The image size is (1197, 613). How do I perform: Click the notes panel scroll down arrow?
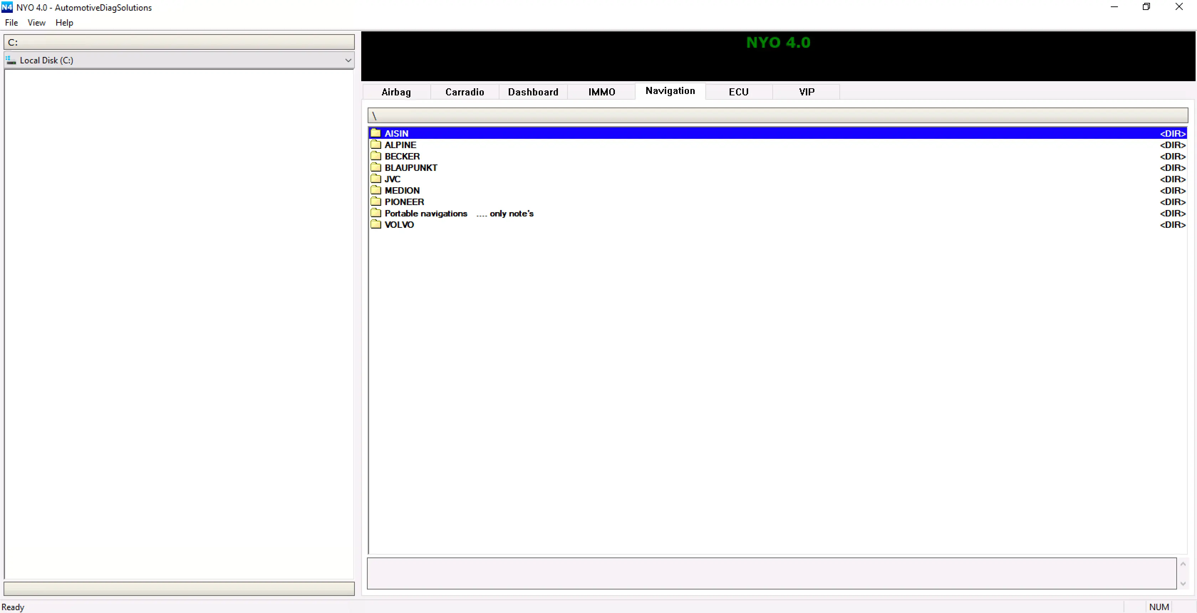pyautogui.click(x=1183, y=584)
